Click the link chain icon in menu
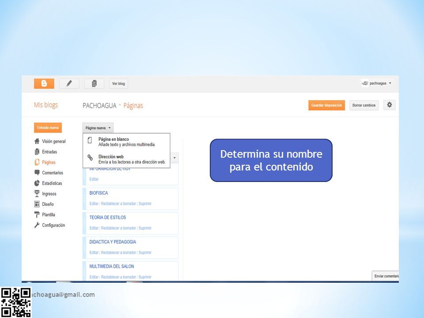 [x=90, y=157]
